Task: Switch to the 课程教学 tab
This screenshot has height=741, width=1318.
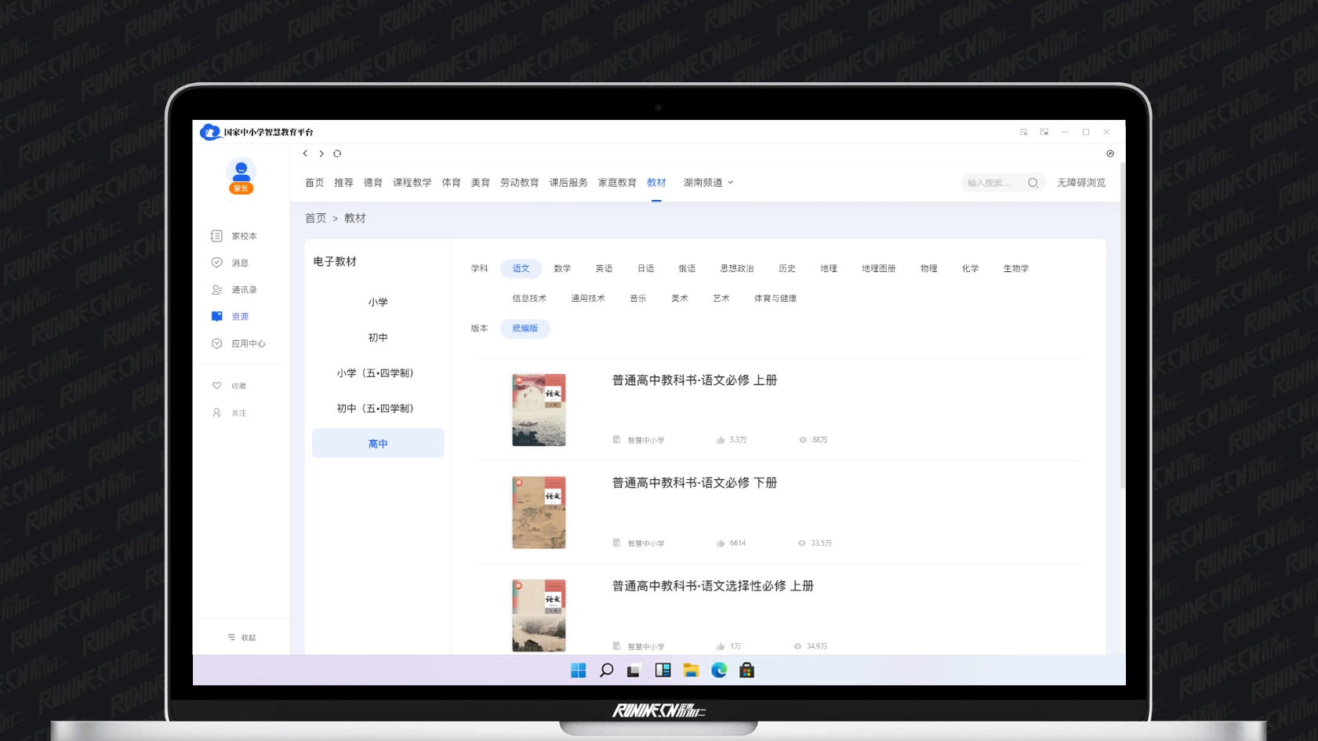Action: (412, 183)
